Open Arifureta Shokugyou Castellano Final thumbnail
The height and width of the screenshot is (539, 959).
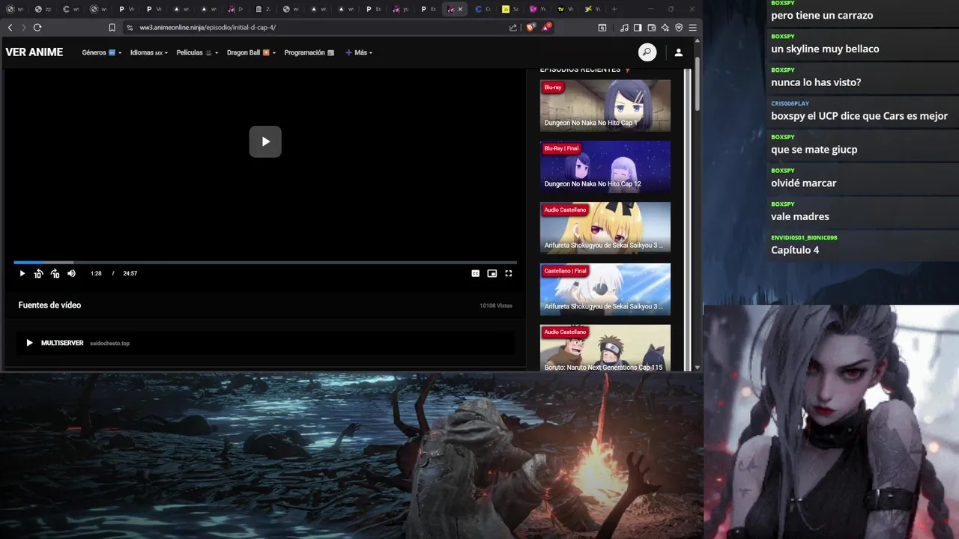click(x=605, y=289)
